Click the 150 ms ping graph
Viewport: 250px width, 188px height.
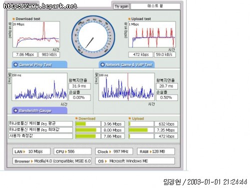(39, 86)
